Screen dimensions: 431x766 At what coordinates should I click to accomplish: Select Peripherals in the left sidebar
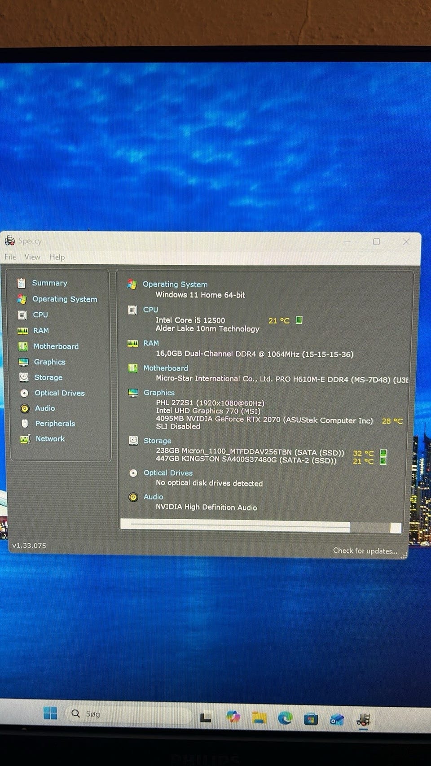click(55, 424)
